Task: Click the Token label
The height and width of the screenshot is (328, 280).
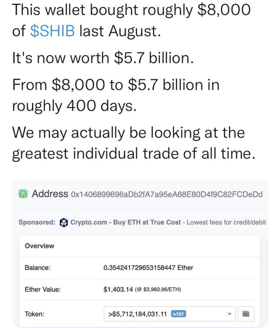Action: [x=34, y=314]
